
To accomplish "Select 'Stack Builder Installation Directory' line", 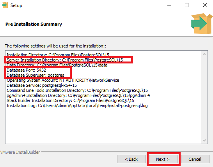I will [x=70, y=100].
